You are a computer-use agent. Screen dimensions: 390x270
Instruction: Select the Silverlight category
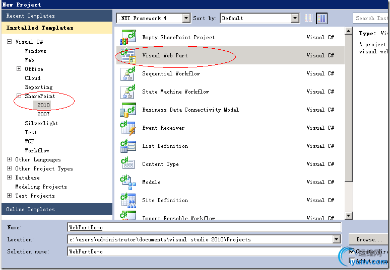(41, 123)
